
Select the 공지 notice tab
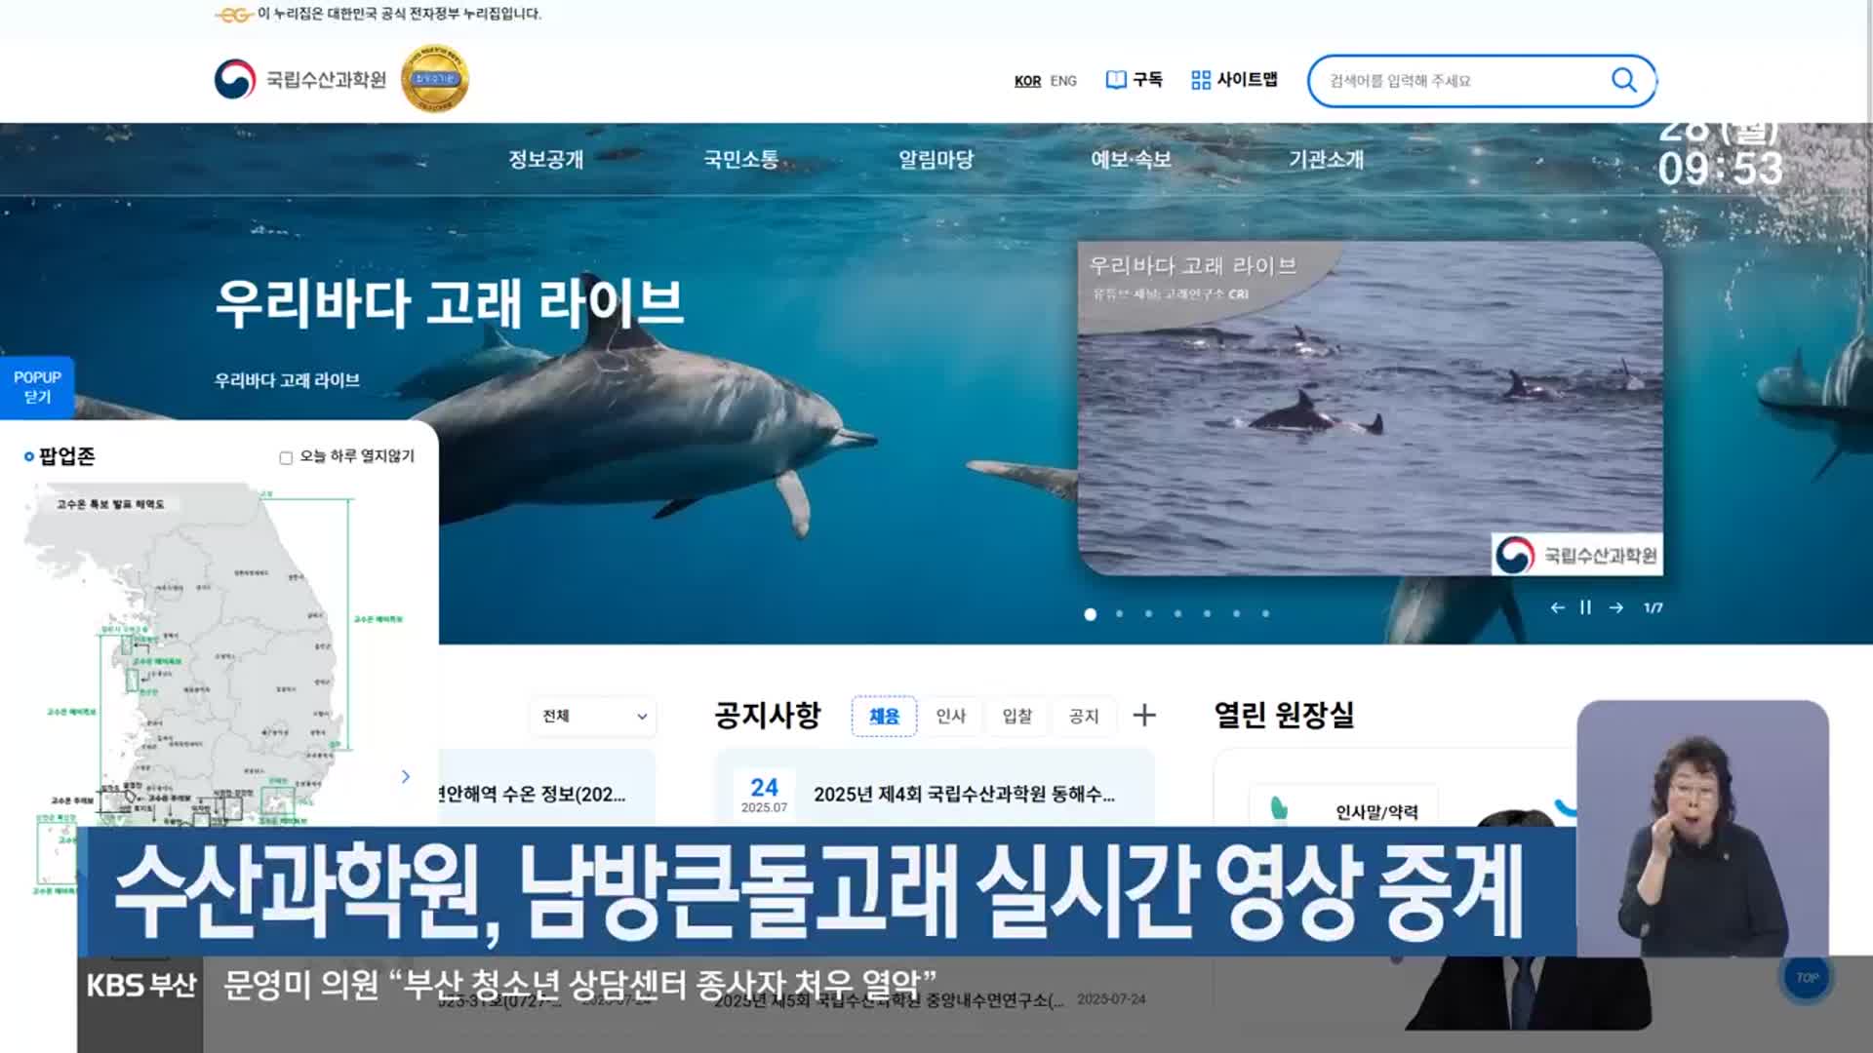click(1083, 716)
